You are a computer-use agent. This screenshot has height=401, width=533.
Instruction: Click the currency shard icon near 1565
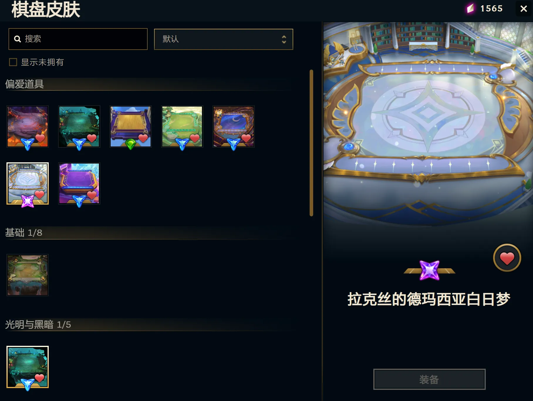(x=470, y=9)
